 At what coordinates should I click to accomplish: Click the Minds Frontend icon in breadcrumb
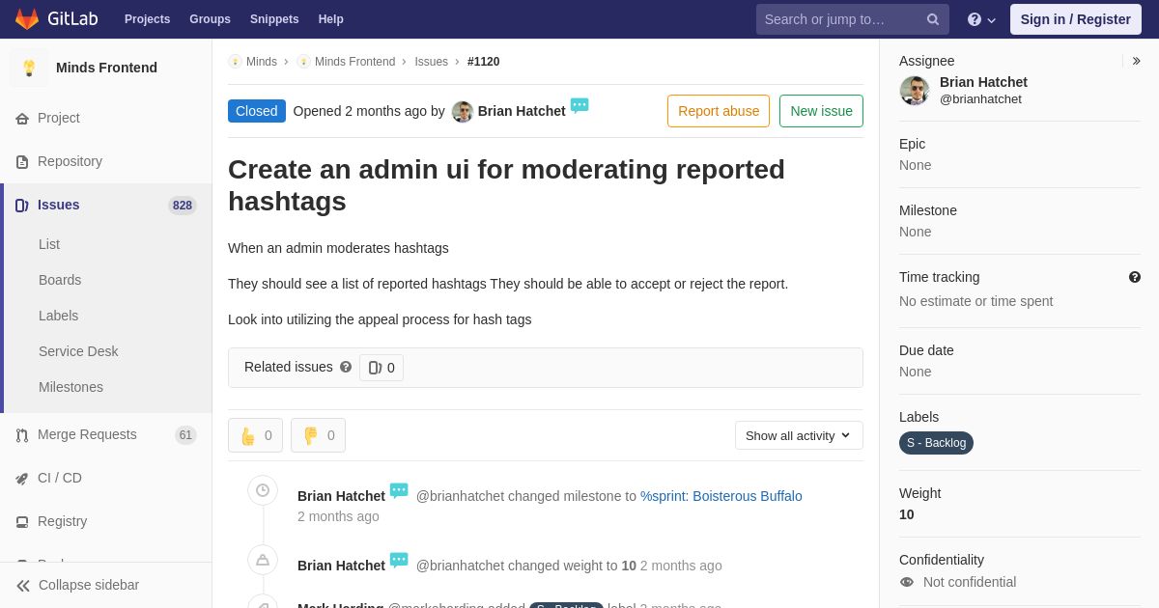point(303,62)
